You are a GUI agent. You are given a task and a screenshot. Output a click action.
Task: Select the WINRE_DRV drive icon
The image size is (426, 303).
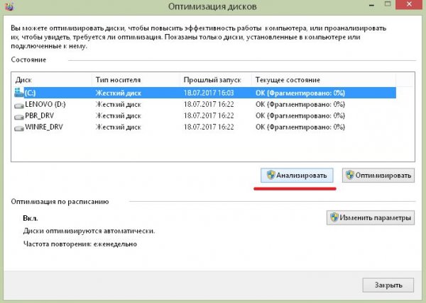click(x=19, y=128)
